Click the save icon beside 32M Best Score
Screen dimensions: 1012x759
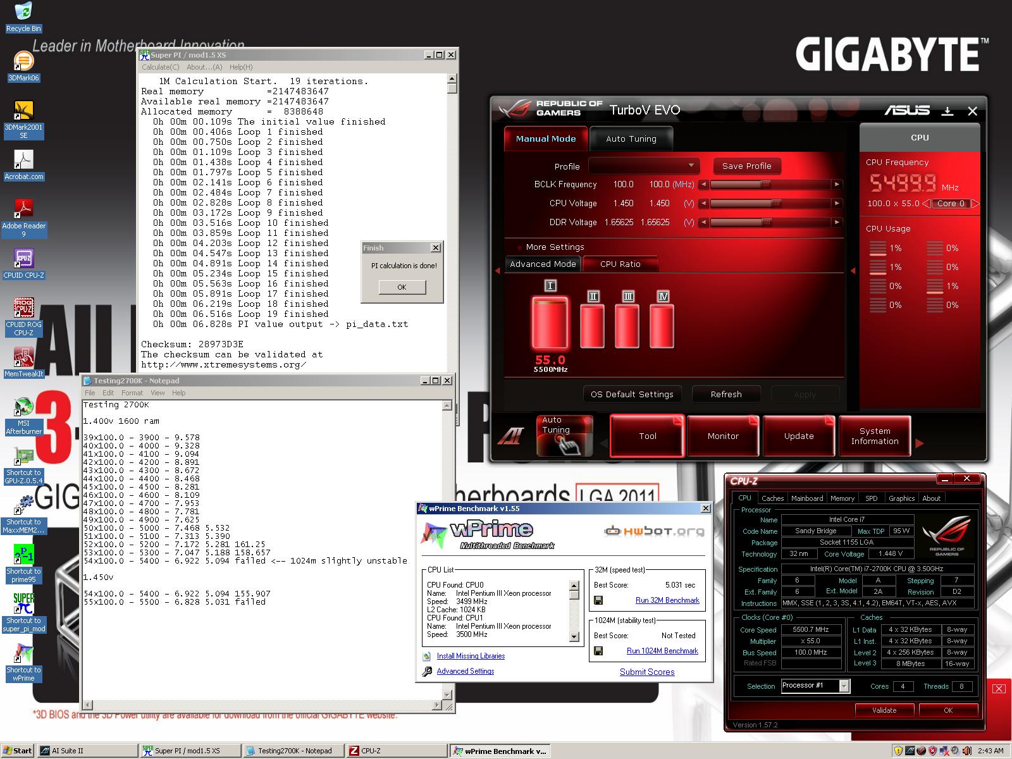click(598, 600)
